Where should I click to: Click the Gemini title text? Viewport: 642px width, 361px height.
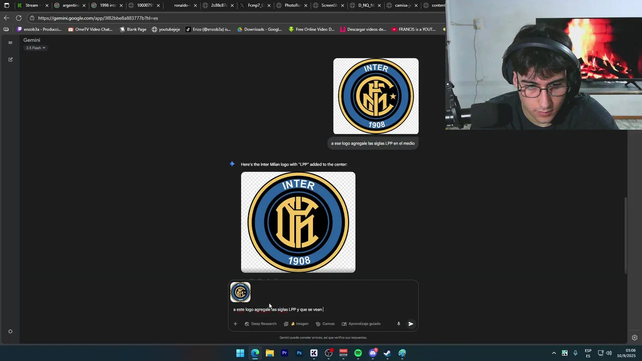point(32,40)
